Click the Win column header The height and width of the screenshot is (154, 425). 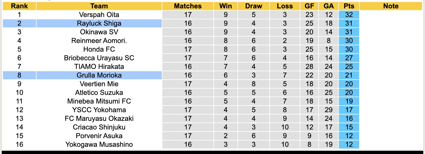(x=226, y=6)
